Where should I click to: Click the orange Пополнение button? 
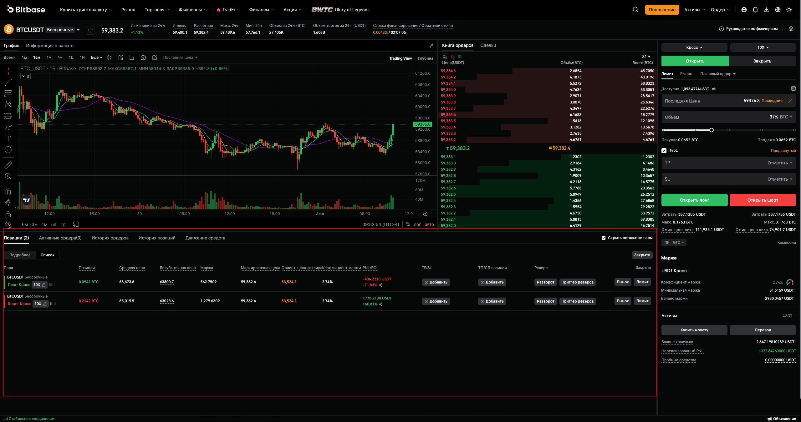(662, 10)
